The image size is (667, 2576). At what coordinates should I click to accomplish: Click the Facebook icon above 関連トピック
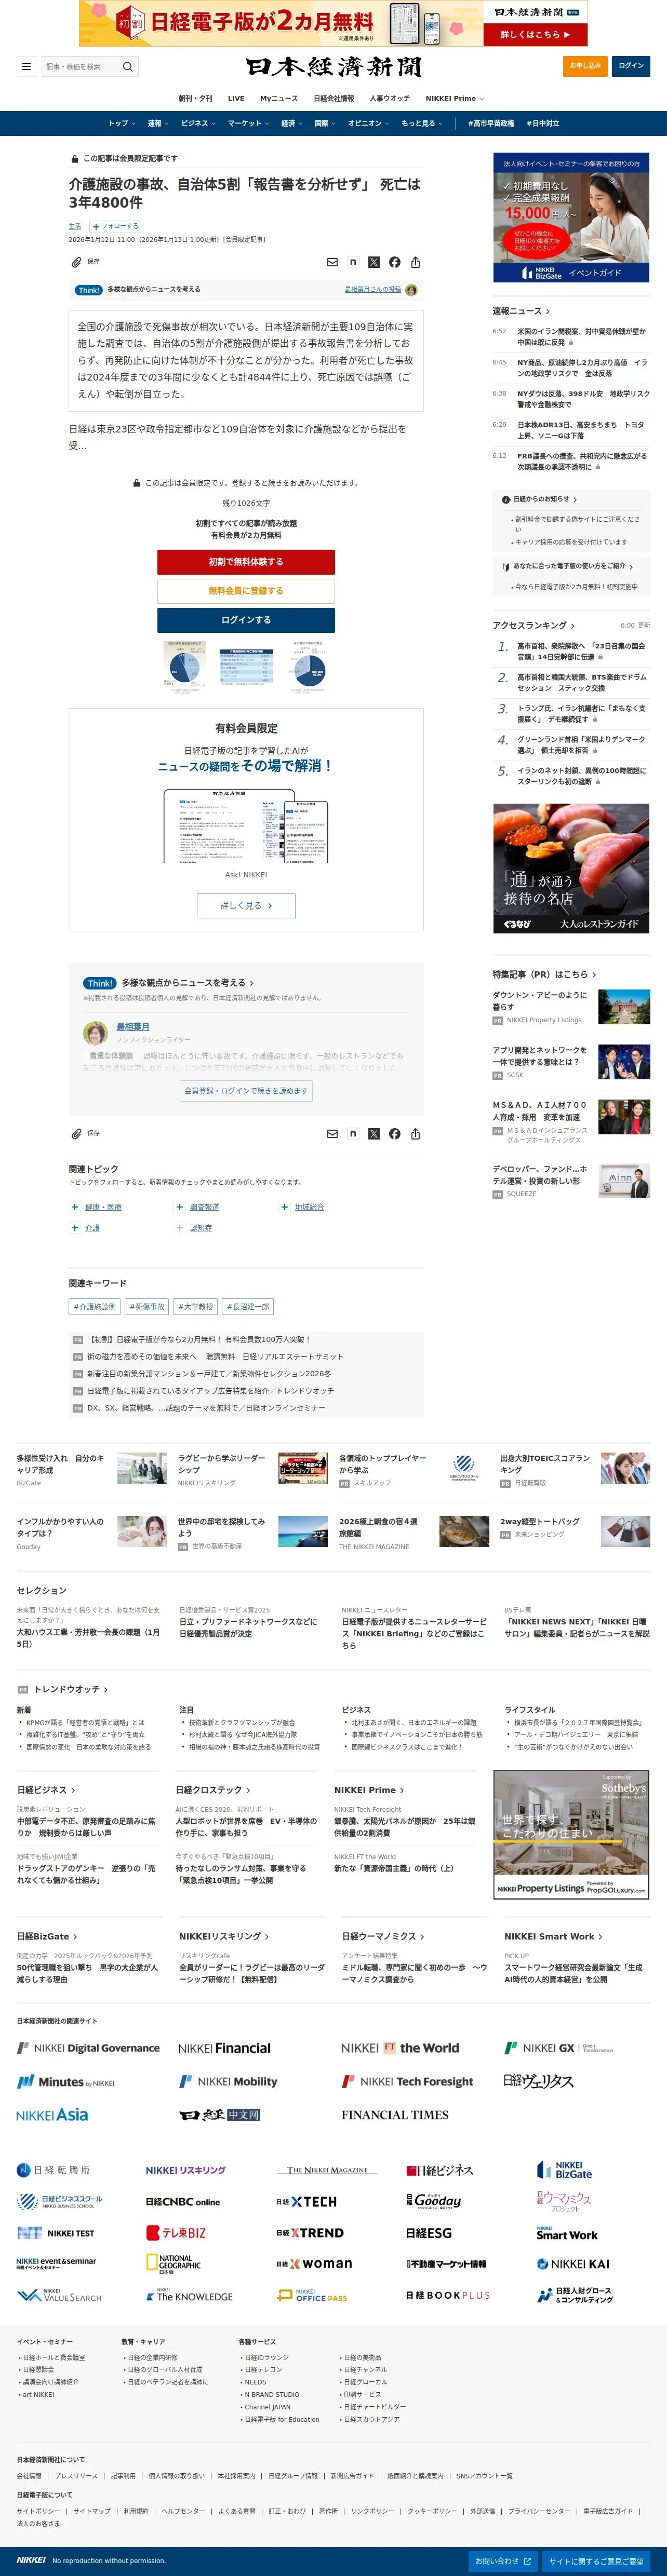[x=395, y=1134]
